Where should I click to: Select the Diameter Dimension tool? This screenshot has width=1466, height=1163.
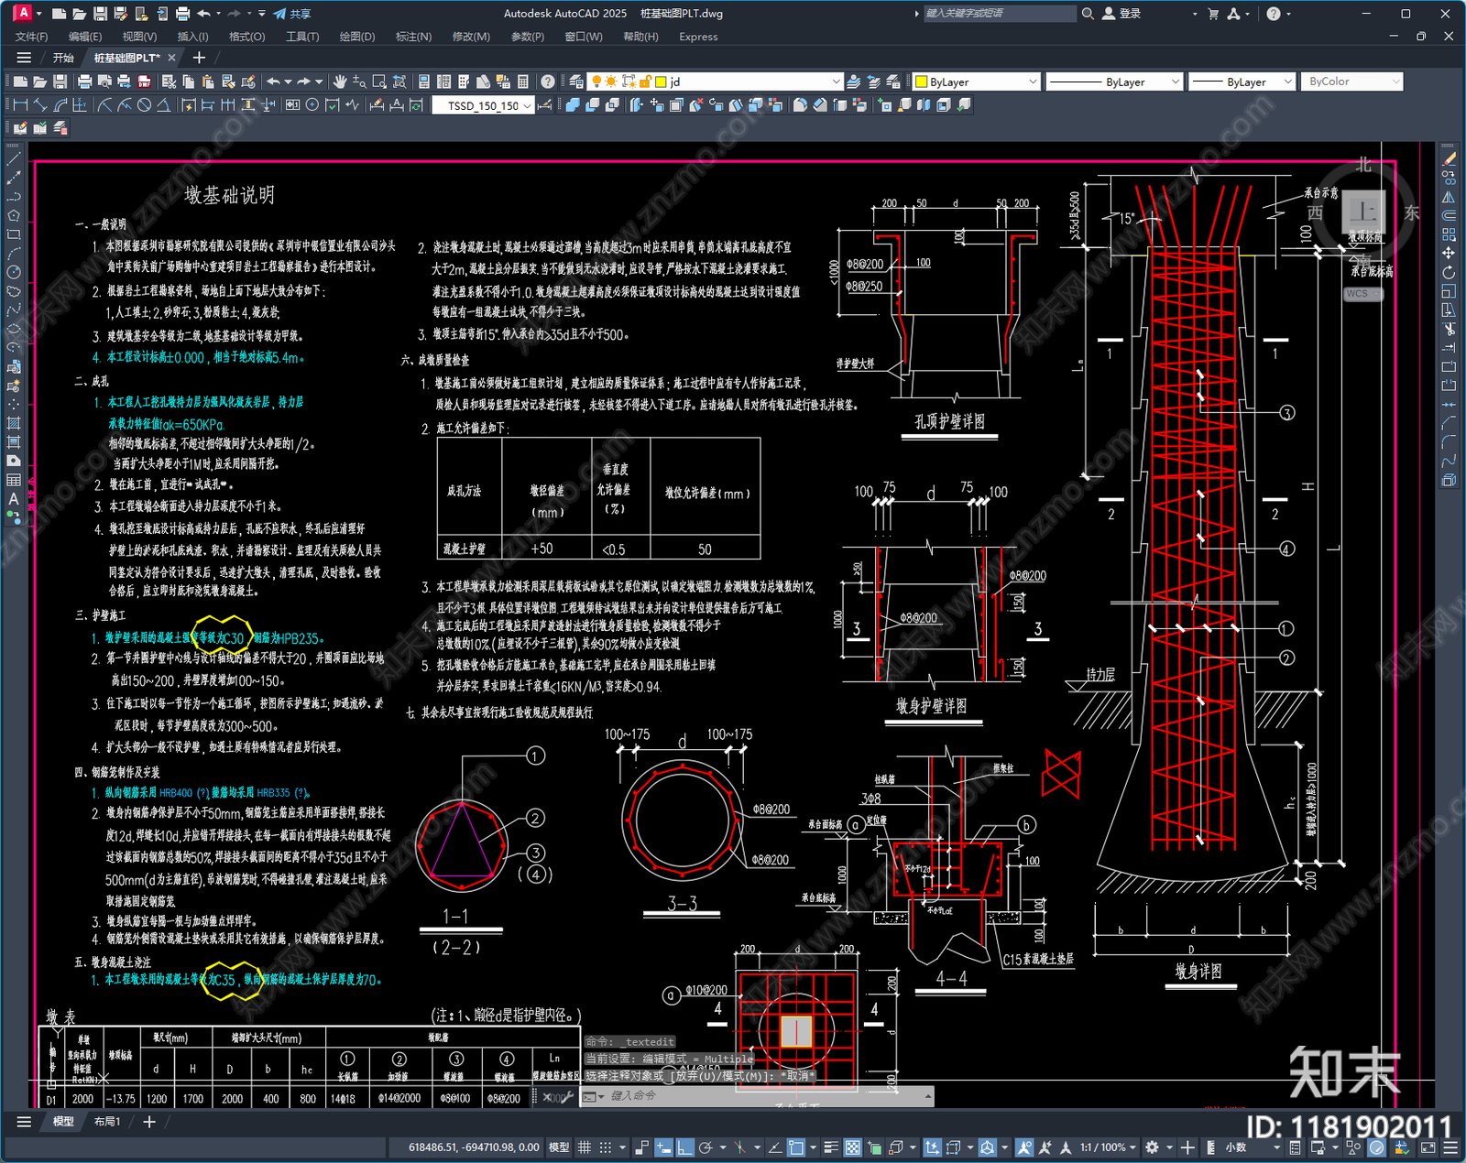(x=144, y=105)
